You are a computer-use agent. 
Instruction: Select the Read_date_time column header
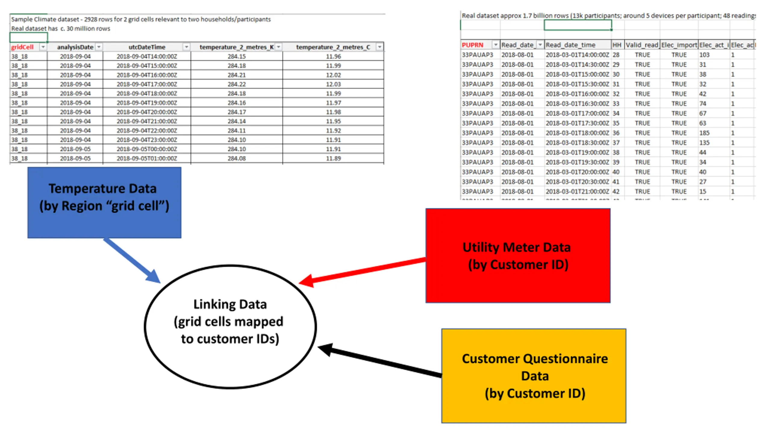click(x=578, y=45)
